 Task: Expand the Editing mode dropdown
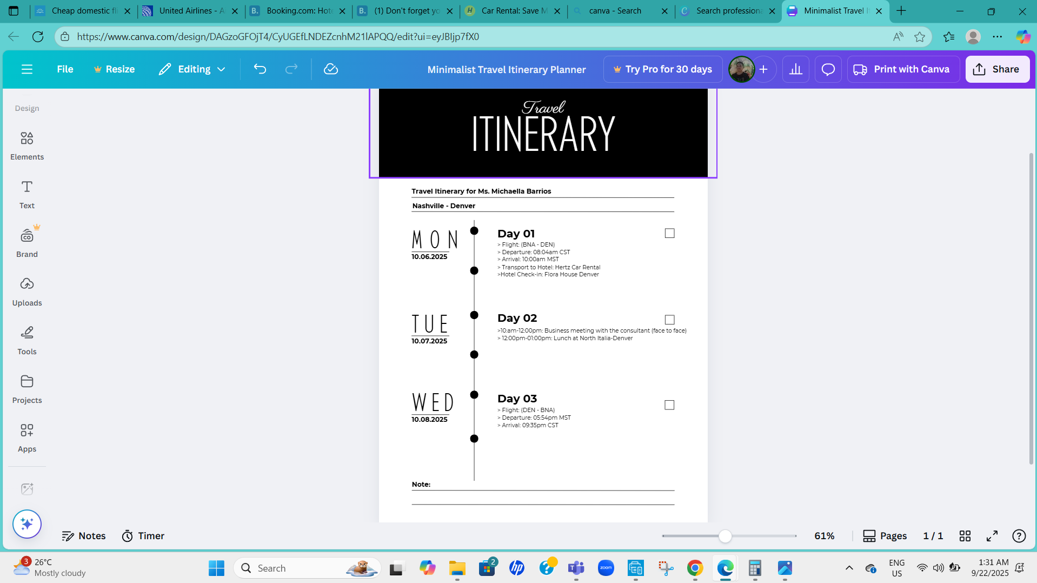[x=192, y=69]
